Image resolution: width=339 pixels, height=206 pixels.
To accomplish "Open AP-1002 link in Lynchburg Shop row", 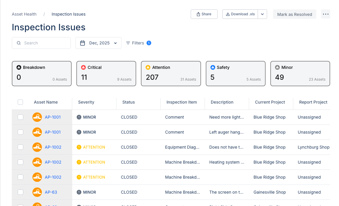I will [x=53, y=147].
